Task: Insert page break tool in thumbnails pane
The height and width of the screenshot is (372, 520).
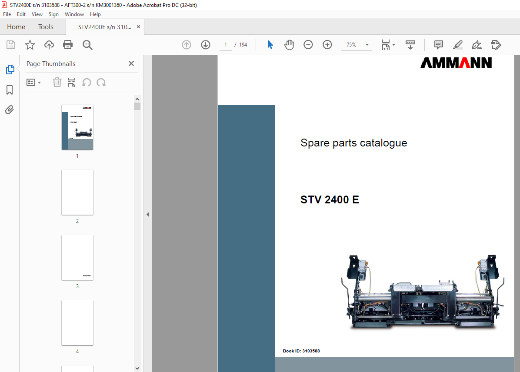Action: [71, 82]
